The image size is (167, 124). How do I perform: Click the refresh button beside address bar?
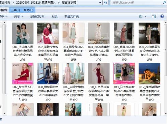[105, 3]
